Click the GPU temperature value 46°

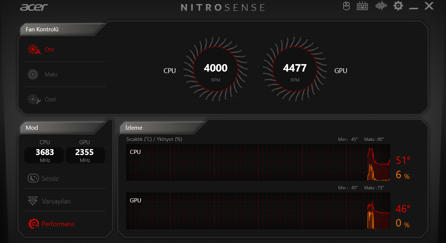[x=403, y=209]
